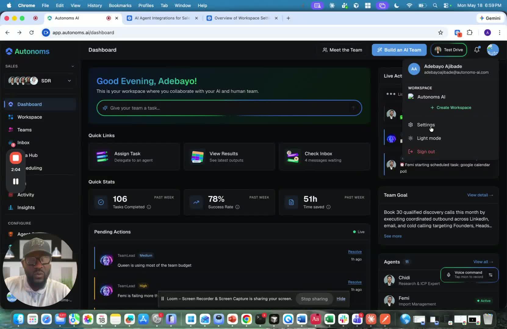Open the Chrome extensions puzzle icon

click(x=470, y=32)
